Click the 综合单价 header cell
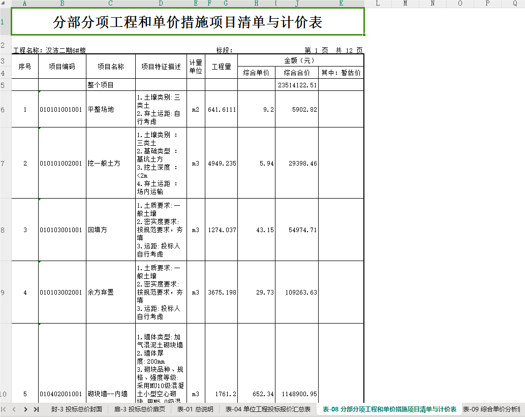 click(257, 73)
